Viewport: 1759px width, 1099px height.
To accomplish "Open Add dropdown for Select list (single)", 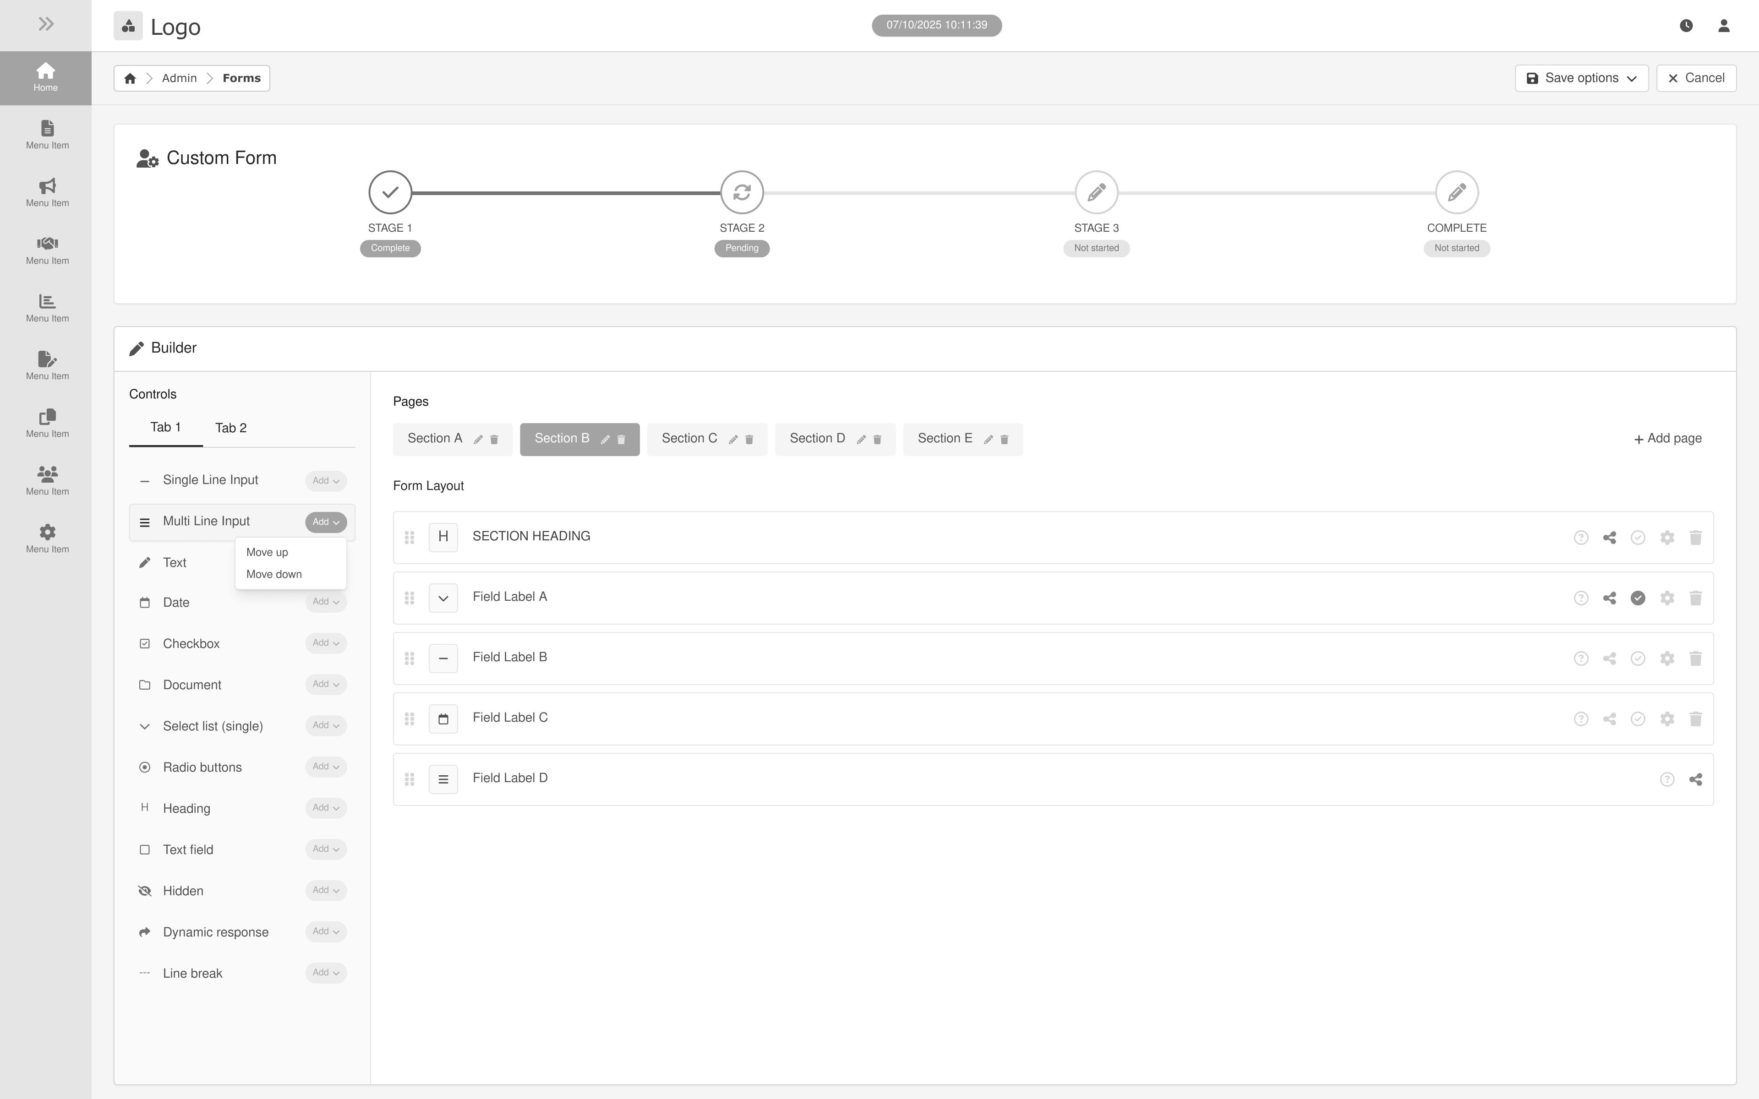I will click(326, 725).
